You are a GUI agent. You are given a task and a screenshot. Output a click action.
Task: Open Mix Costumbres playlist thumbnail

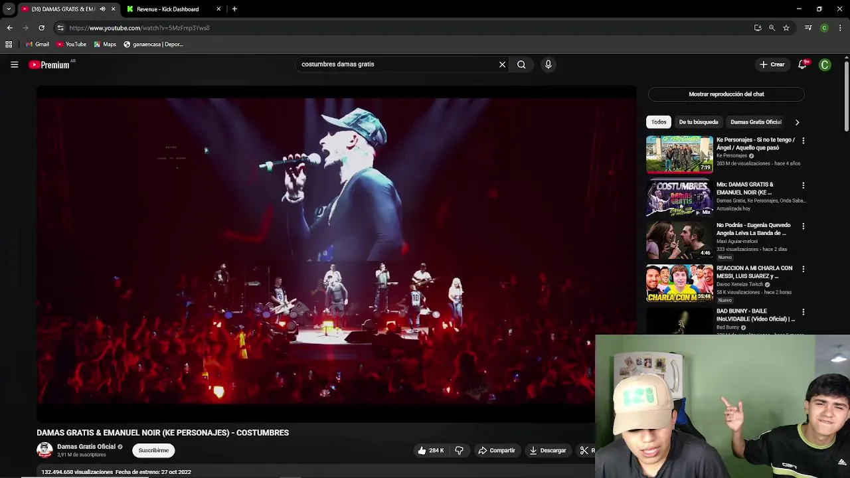pyautogui.click(x=679, y=198)
